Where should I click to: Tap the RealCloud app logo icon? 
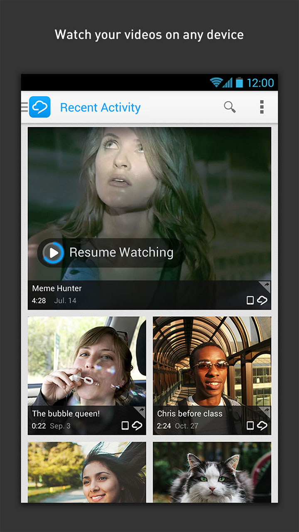pyautogui.click(x=40, y=107)
